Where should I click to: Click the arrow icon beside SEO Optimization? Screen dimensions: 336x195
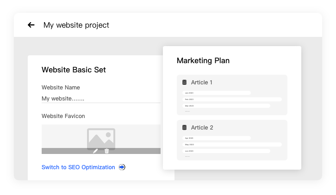(x=122, y=167)
